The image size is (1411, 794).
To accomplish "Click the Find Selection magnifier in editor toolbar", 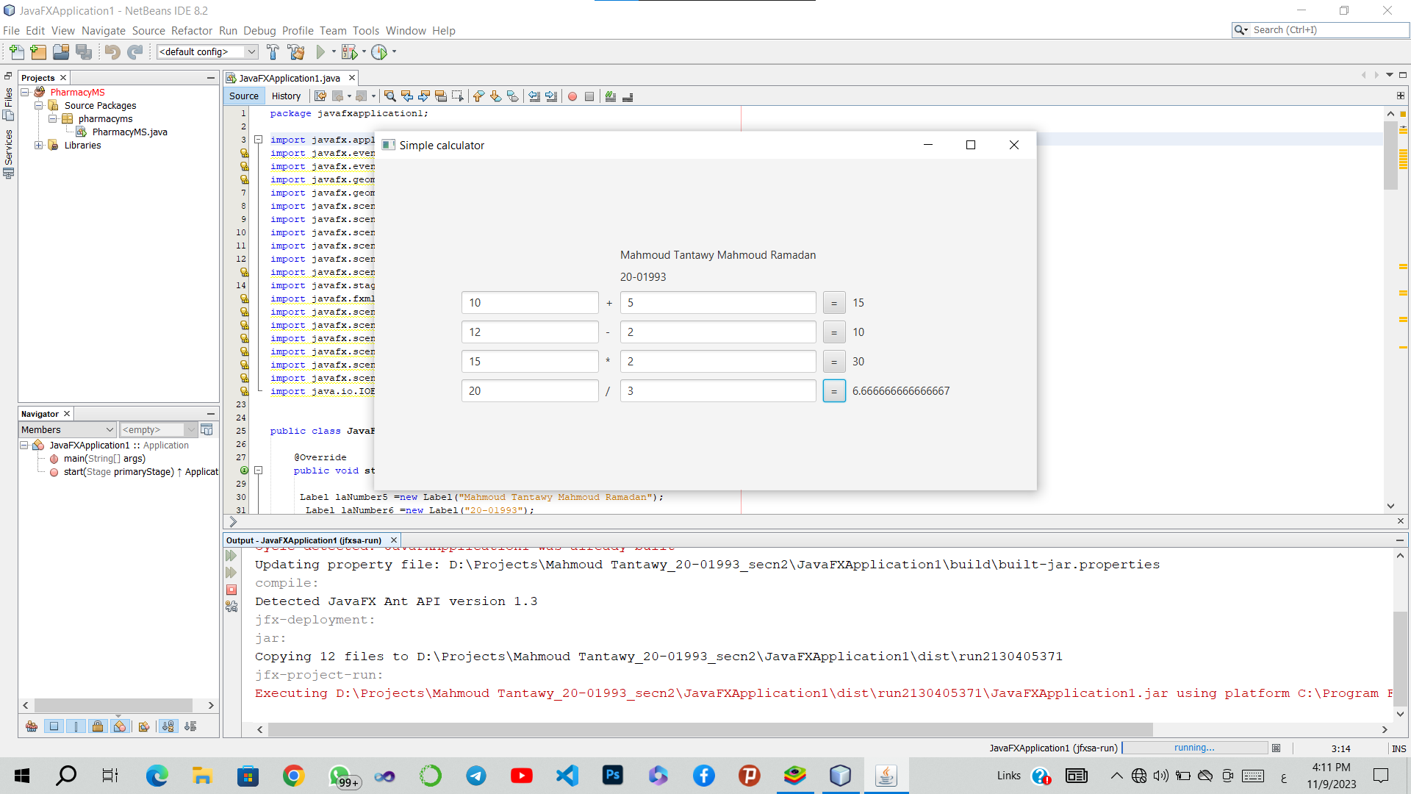I will [x=390, y=96].
